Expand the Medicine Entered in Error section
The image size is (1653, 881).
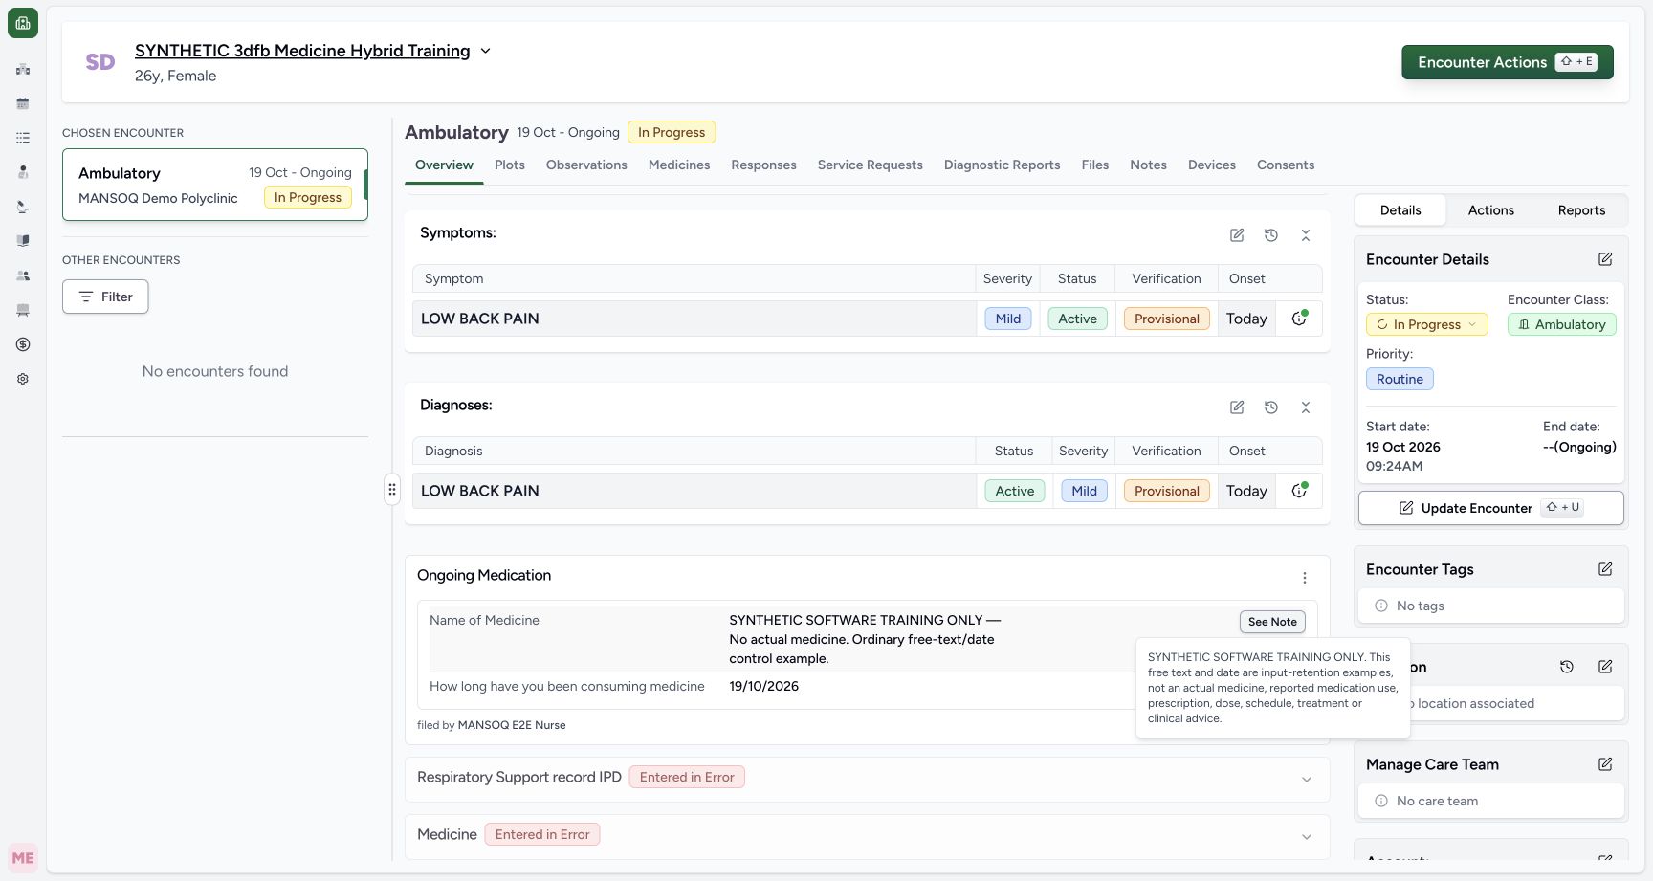pos(1307,837)
